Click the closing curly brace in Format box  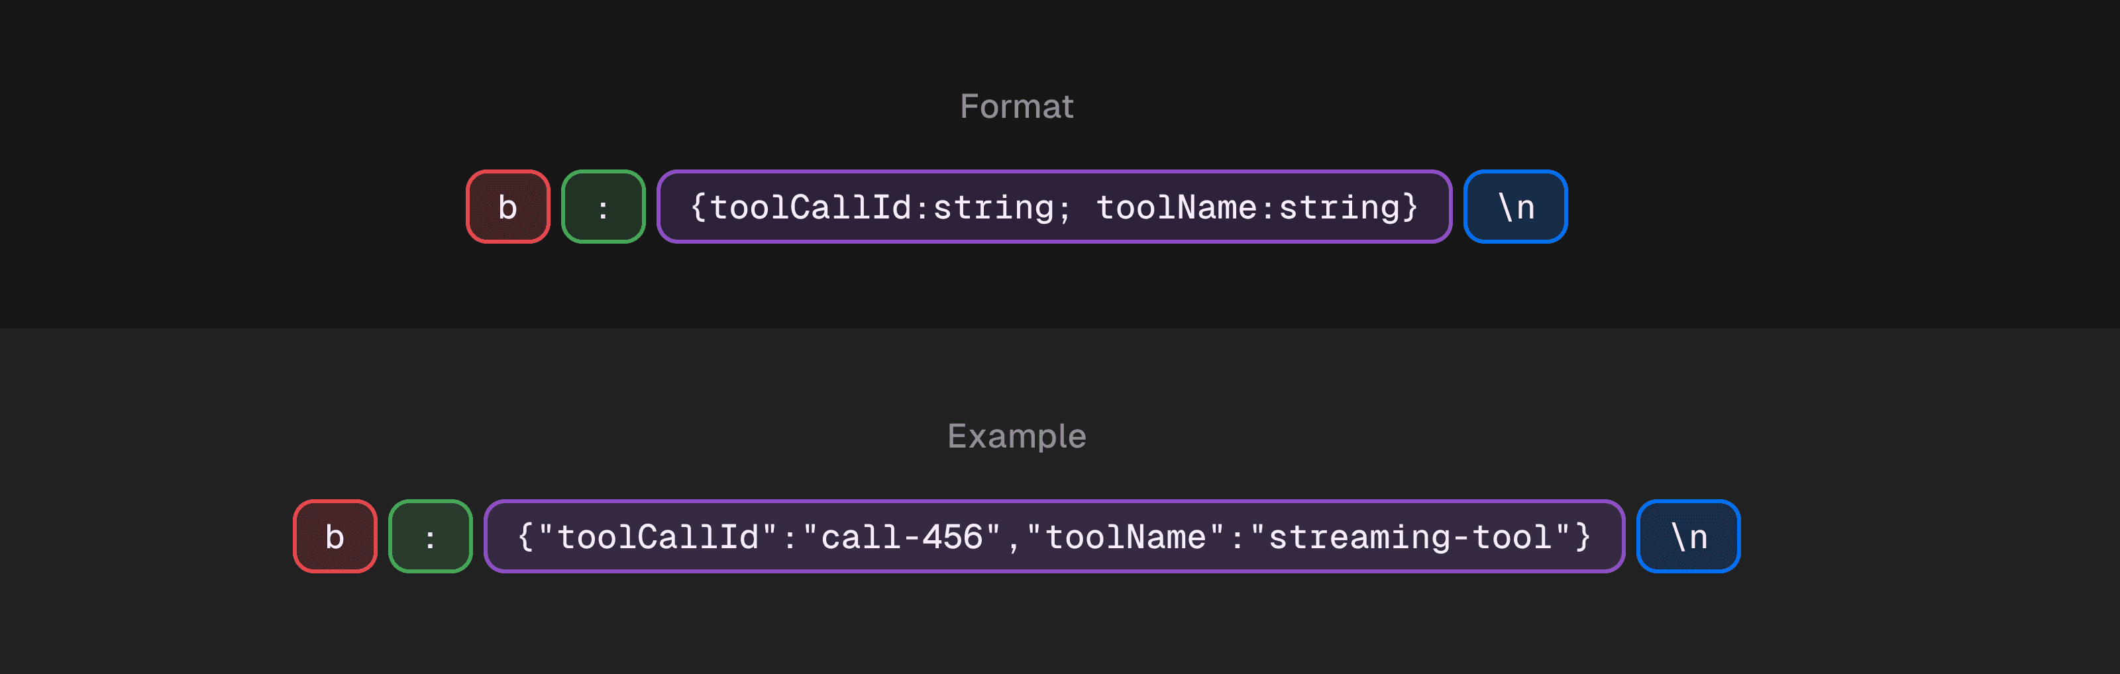click(1410, 207)
